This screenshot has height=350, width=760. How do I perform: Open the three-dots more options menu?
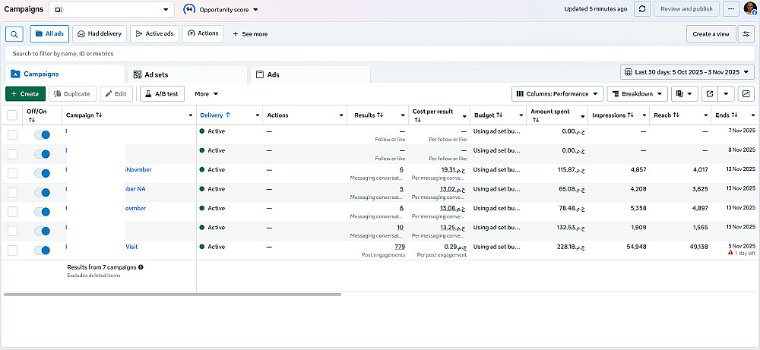coord(731,9)
